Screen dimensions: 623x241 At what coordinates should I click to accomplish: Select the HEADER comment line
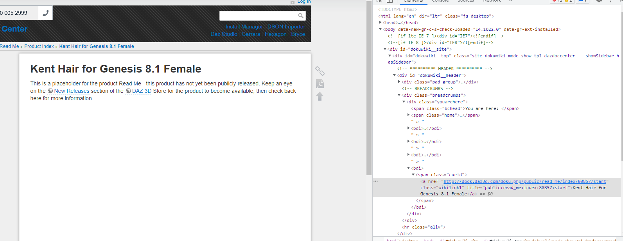coord(444,69)
